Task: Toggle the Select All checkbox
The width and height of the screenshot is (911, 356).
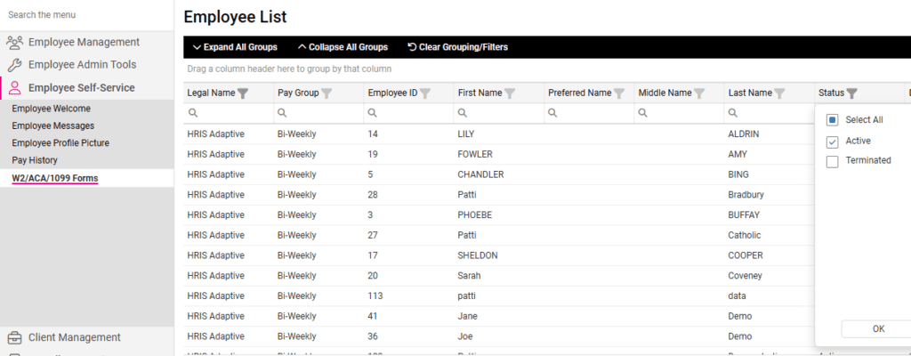Action: 833,120
